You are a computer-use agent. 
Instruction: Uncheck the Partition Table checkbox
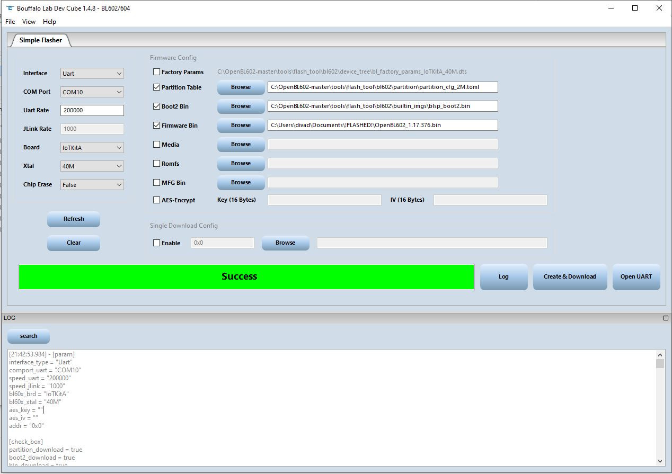click(156, 87)
